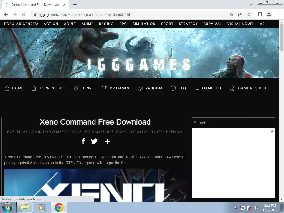The height and width of the screenshot is (213, 284).
Task: Open the ADULT genre
Action: [70, 24]
